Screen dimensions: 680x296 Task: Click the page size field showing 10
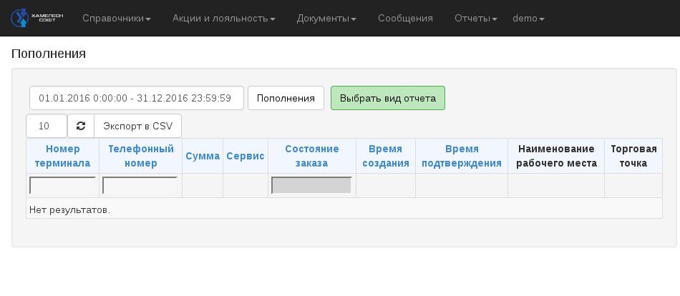point(47,126)
